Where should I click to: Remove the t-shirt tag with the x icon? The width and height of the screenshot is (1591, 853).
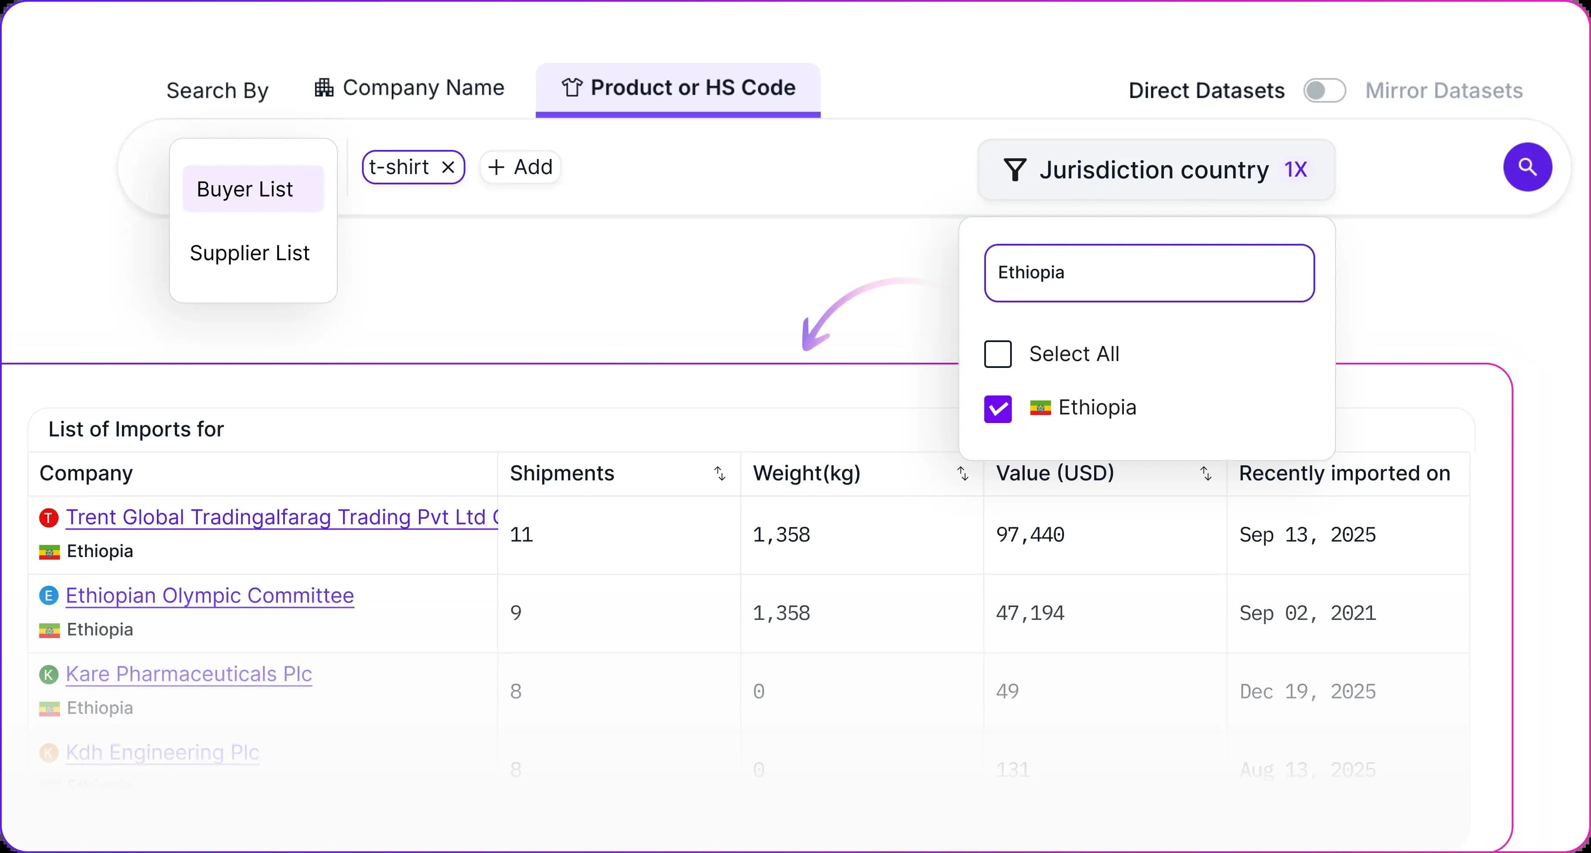[449, 168]
